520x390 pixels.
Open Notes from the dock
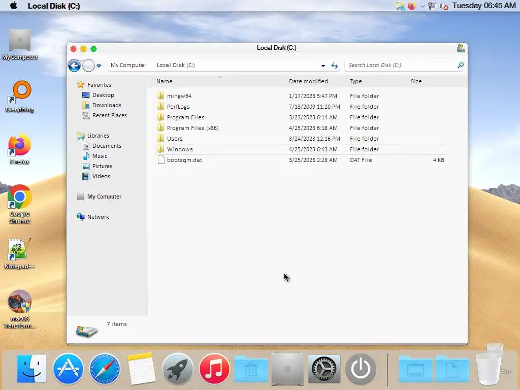tap(141, 369)
